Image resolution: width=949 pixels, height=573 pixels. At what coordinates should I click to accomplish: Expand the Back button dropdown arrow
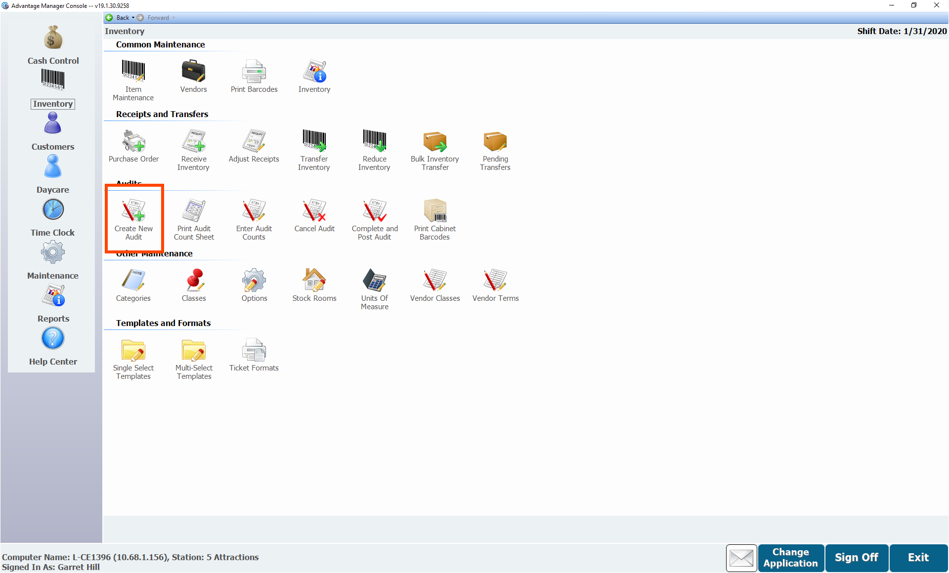pos(133,18)
